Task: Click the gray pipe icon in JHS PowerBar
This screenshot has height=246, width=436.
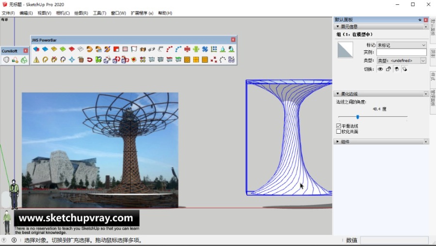Action: tap(152, 49)
